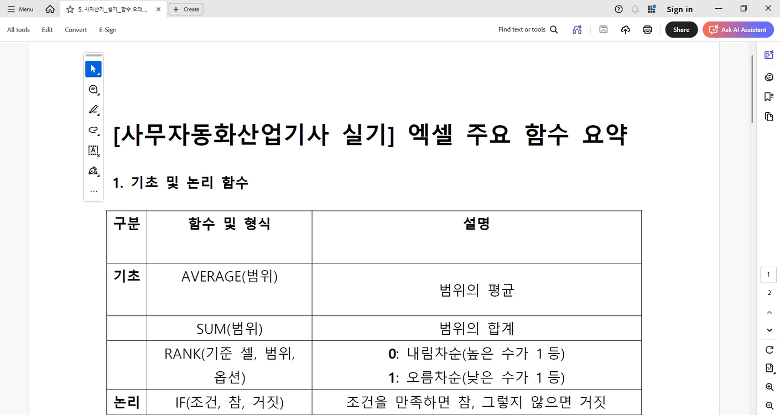
Task: Go to the Home view
Action: [x=50, y=9]
